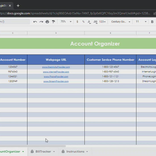Select account number 1234567 cell

click(14, 67)
